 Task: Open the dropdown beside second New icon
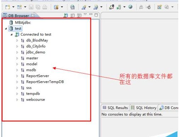tap(25, 7)
